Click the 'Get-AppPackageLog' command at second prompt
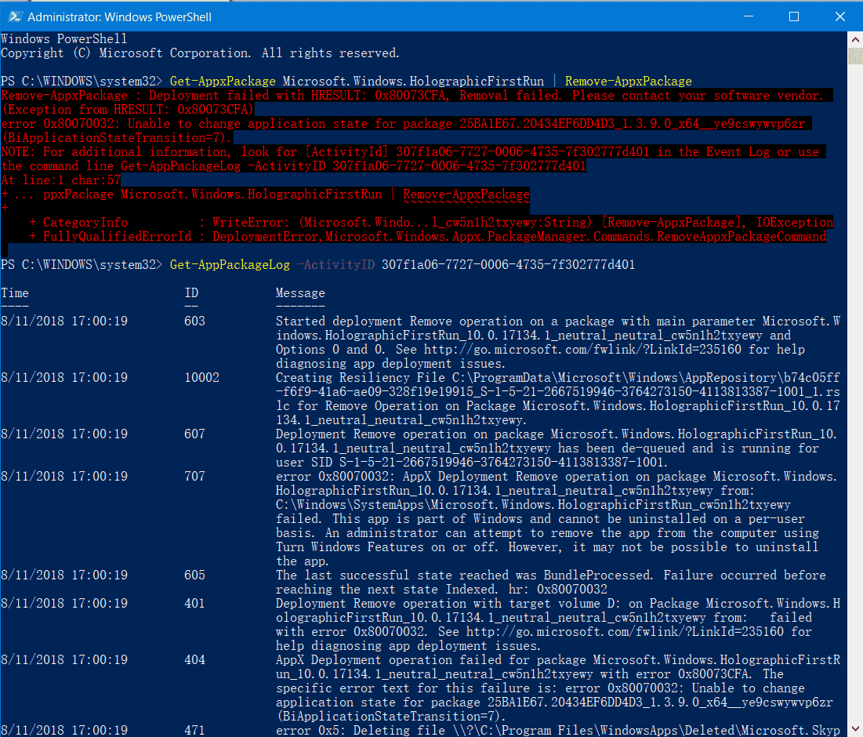 (230, 265)
